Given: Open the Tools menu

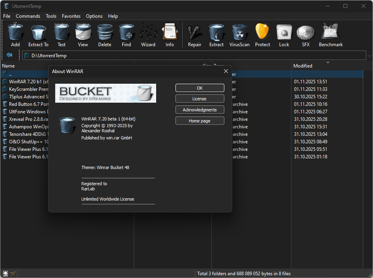Looking at the screenshot, I should [51, 16].
